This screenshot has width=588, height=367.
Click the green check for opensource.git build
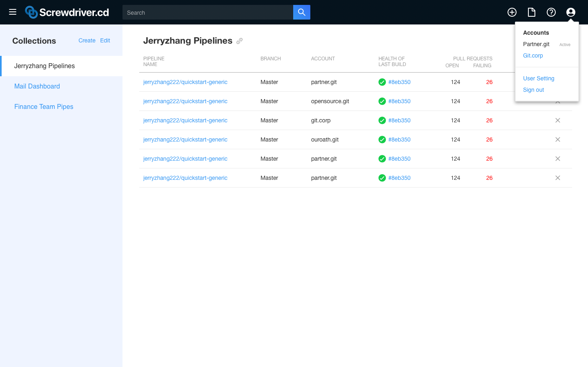[382, 101]
